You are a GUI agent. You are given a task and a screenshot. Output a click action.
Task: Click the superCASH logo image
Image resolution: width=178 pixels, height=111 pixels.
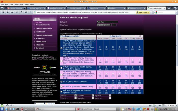44,69
